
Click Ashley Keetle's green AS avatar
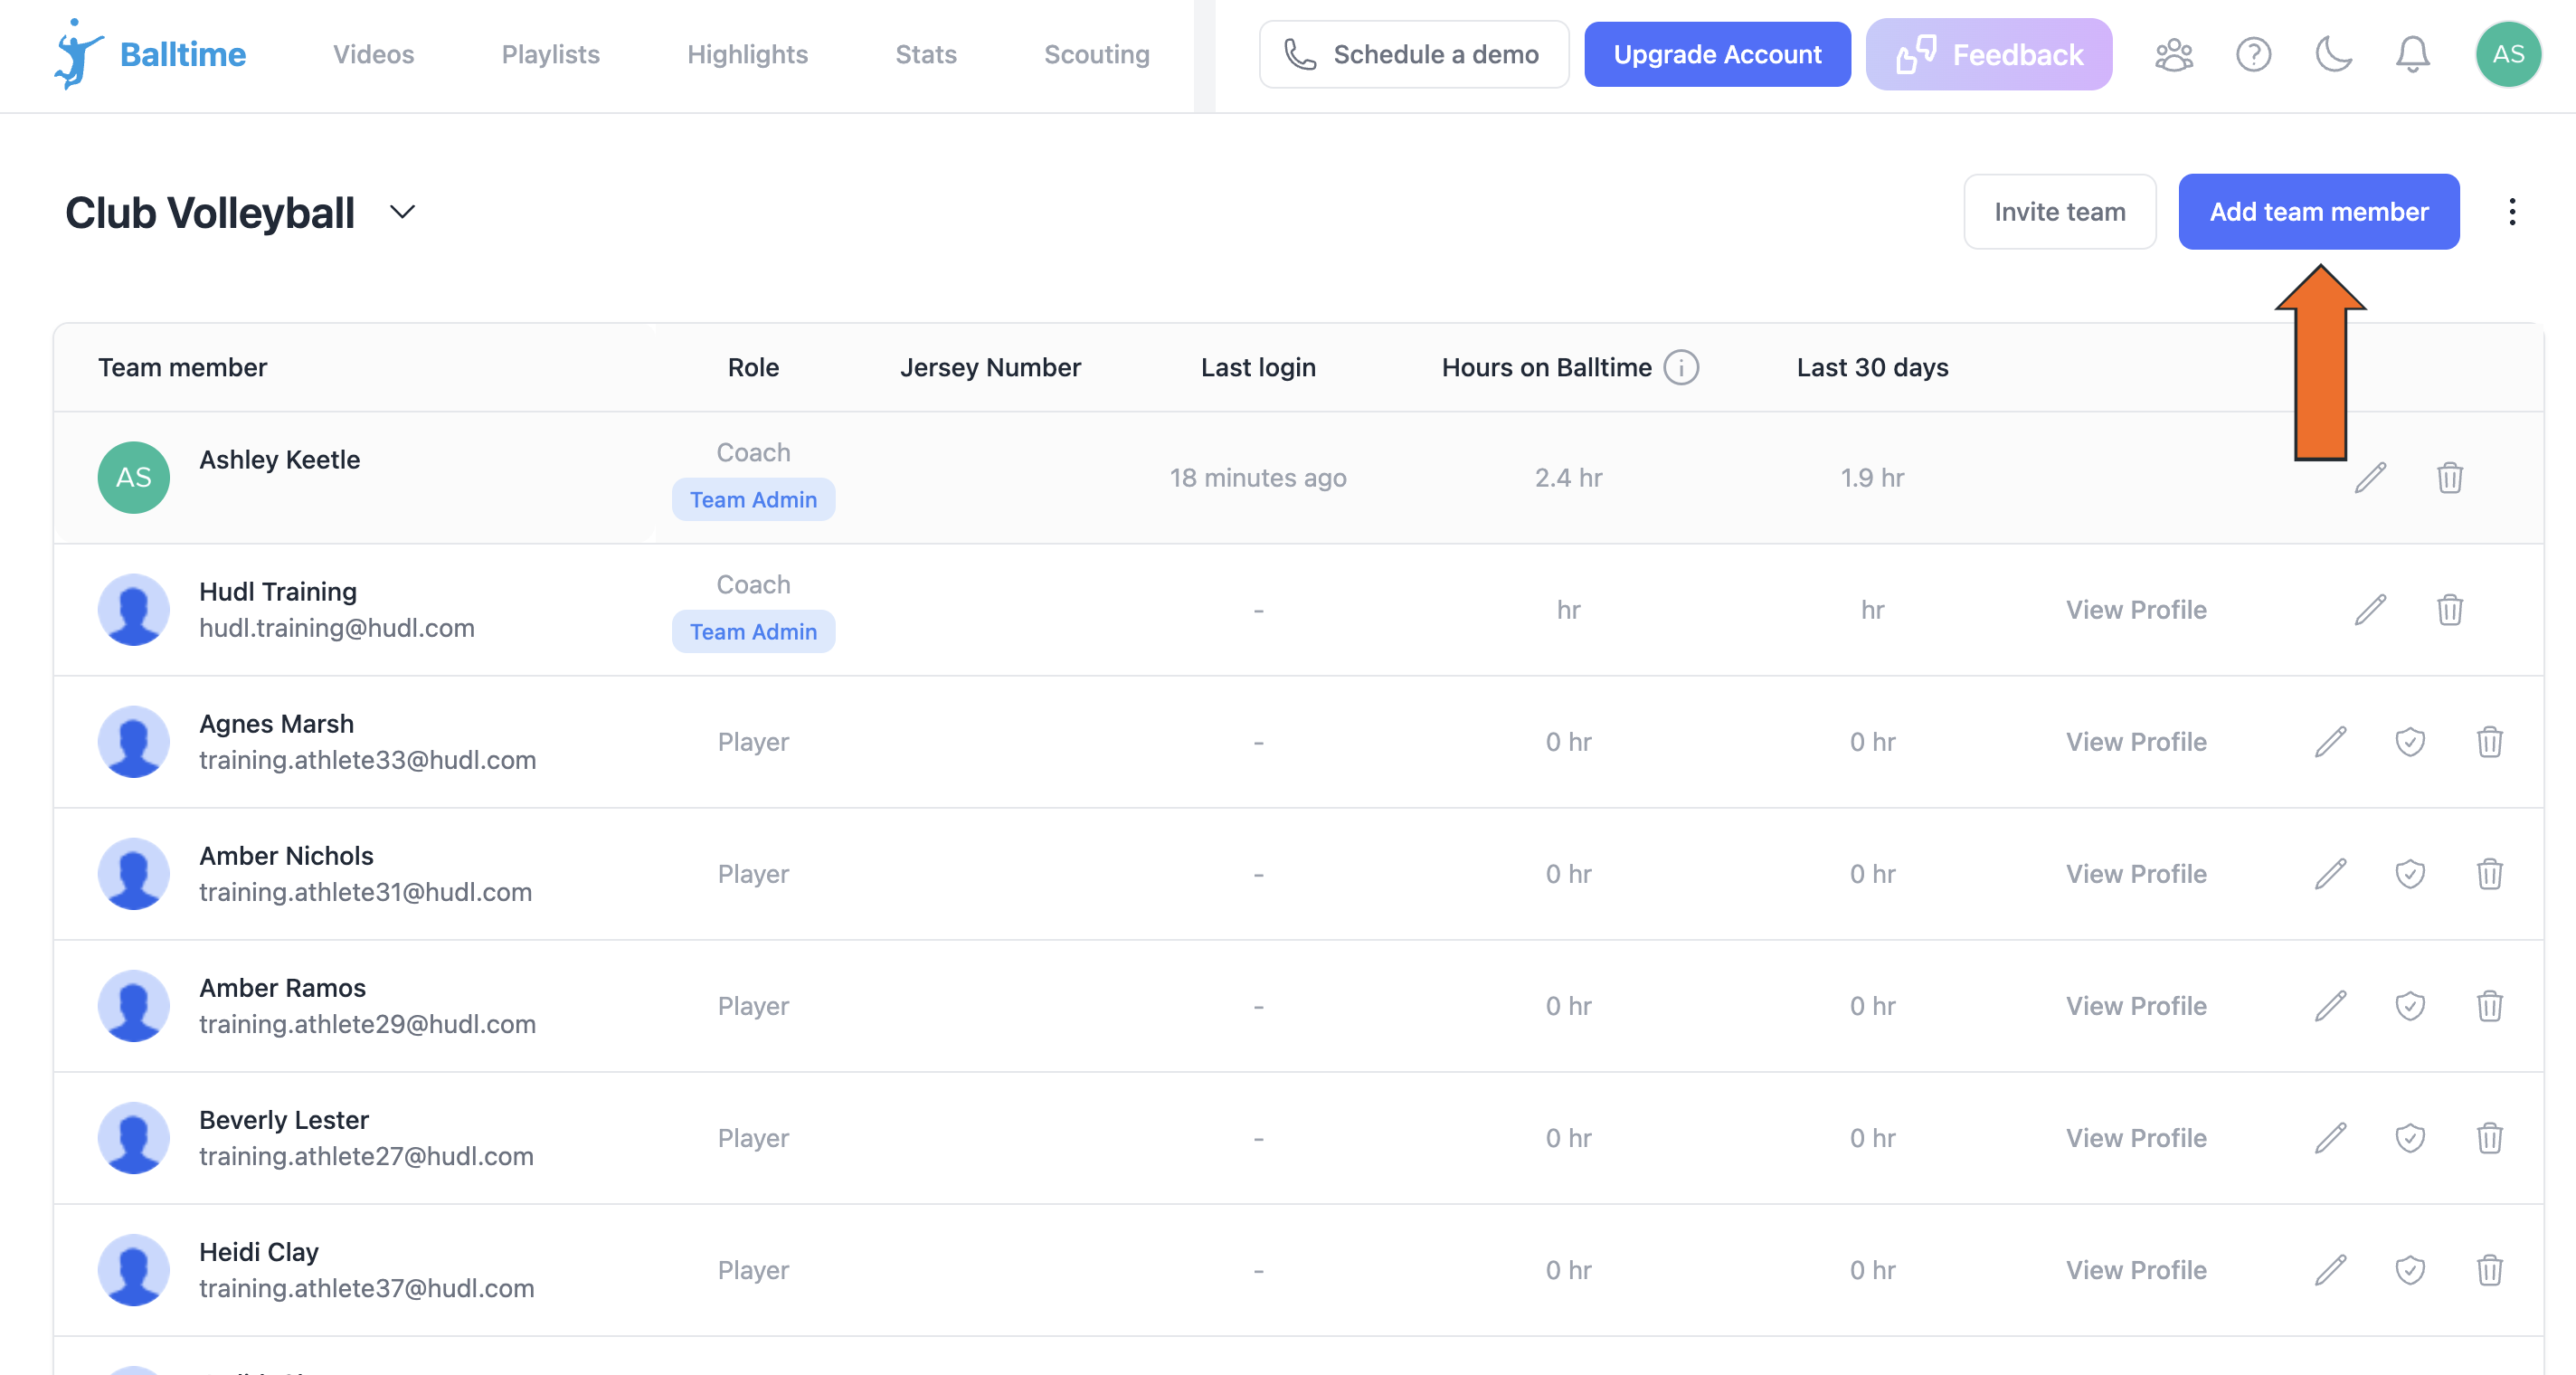(133, 478)
